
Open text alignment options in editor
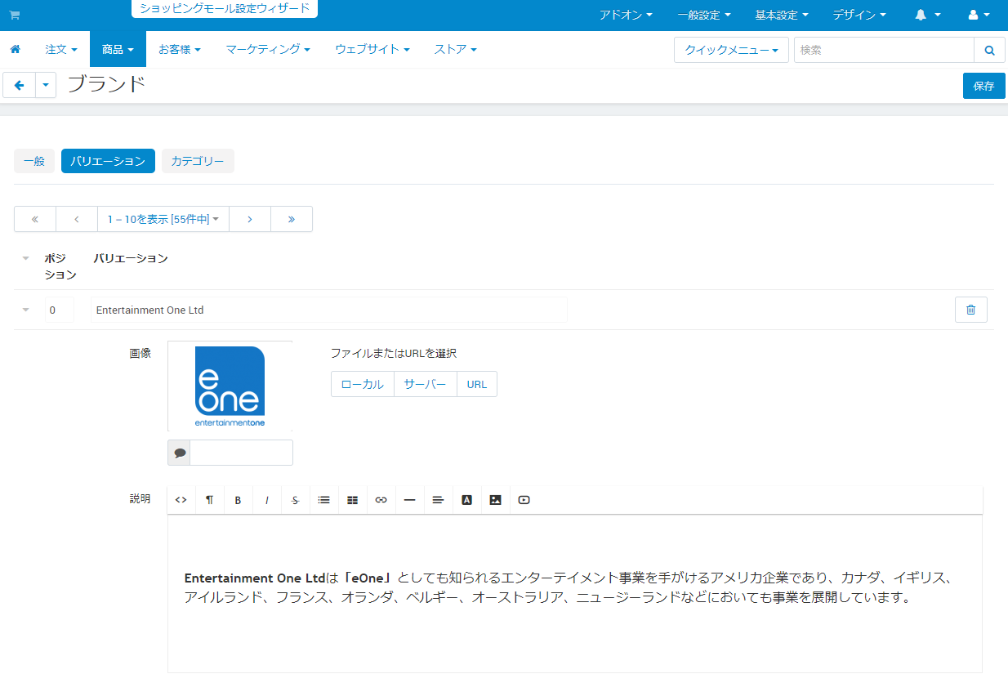point(439,500)
